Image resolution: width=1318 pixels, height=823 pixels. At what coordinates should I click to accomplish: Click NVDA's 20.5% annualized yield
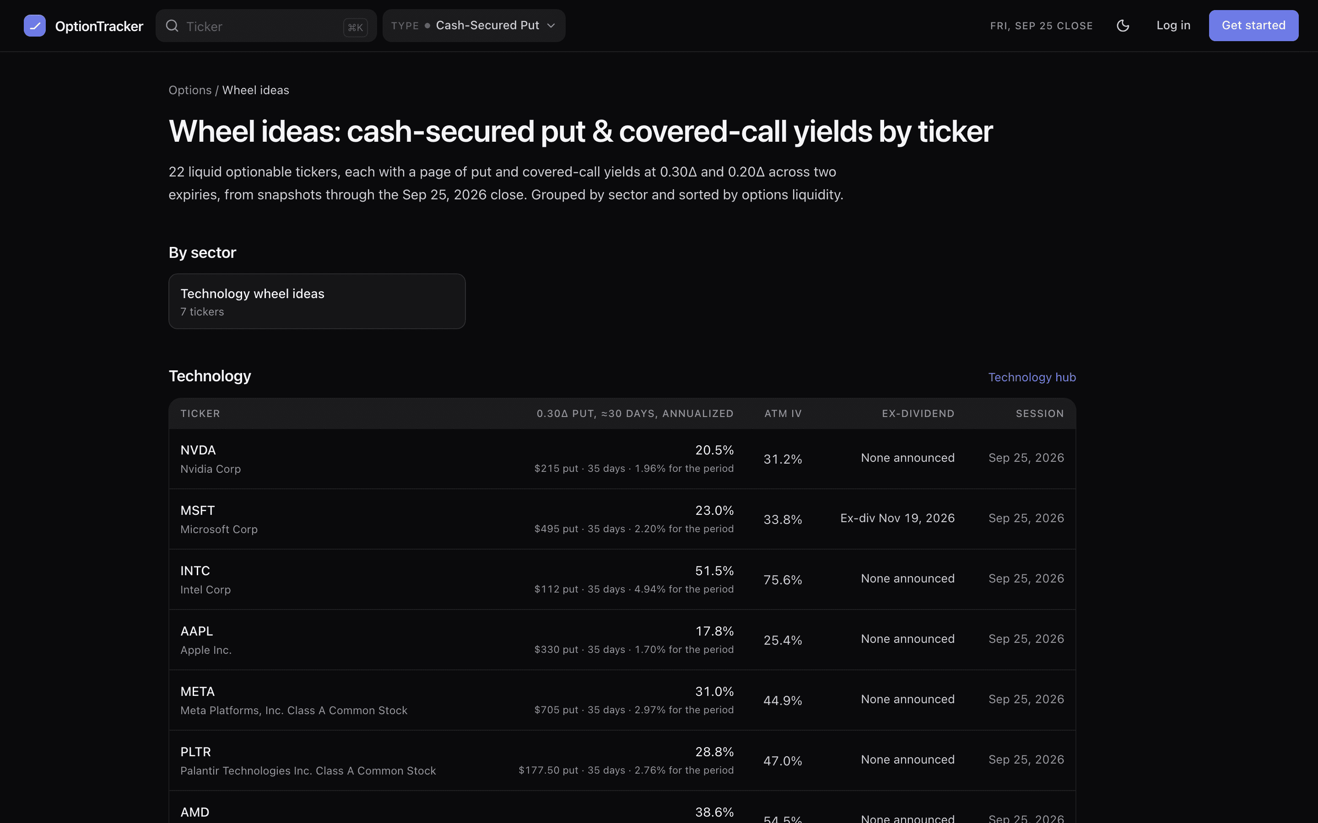coord(714,449)
